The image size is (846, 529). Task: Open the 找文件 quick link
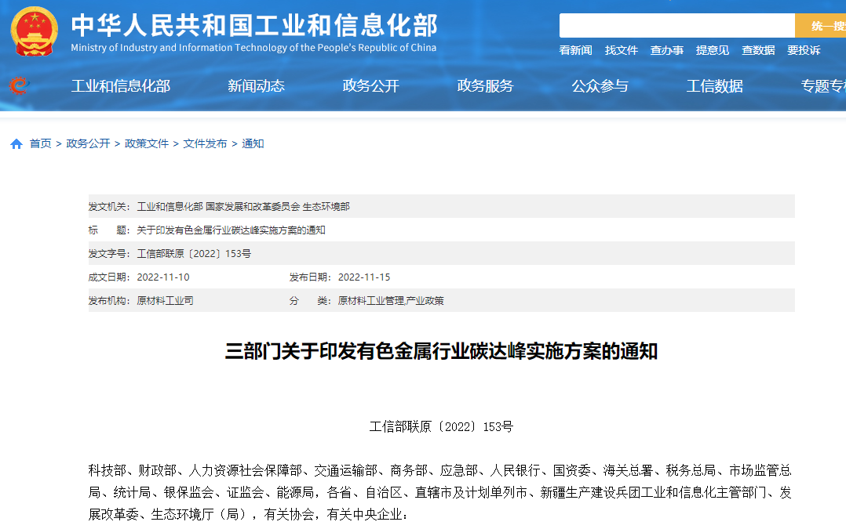coord(621,49)
